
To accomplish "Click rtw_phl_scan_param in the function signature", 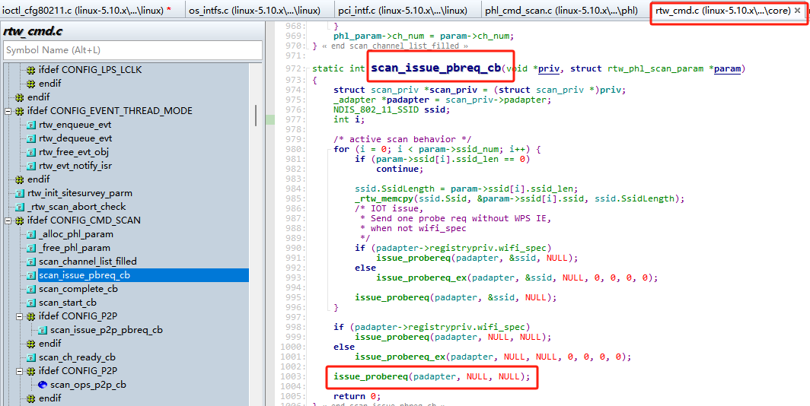I will click(x=655, y=68).
